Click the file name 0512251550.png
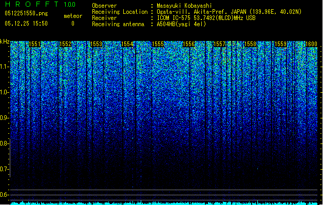 26,13
